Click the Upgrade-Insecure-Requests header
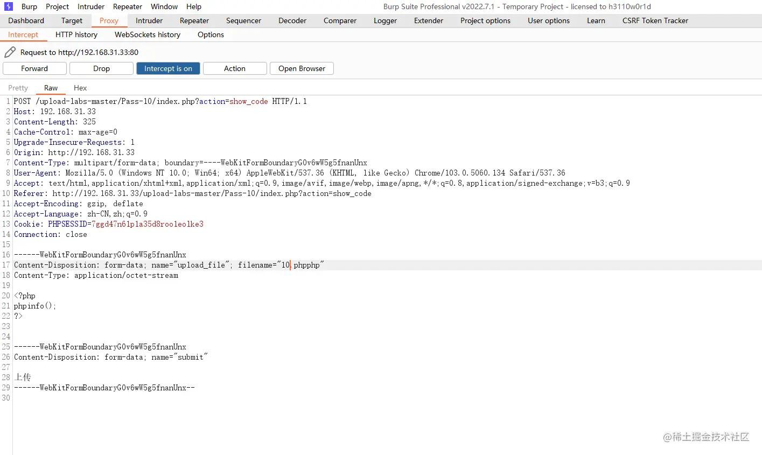This screenshot has width=762, height=455. [74, 142]
